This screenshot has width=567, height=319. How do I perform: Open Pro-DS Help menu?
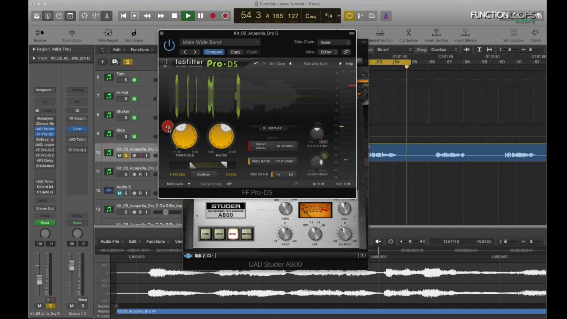(x=350, y=64)
